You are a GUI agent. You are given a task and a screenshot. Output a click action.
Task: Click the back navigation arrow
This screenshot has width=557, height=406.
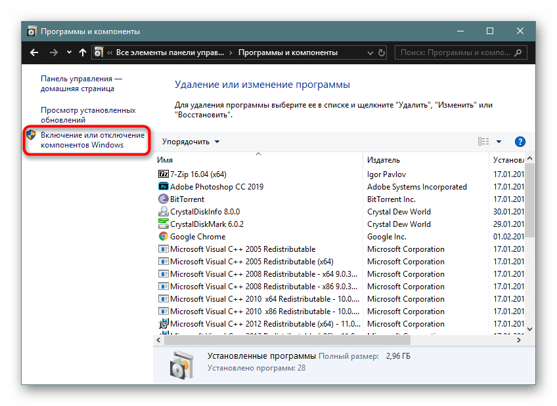(33, 52)
